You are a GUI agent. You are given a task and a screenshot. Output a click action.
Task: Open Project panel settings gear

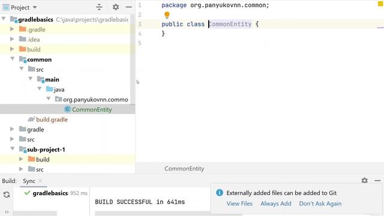pos(116,7)
